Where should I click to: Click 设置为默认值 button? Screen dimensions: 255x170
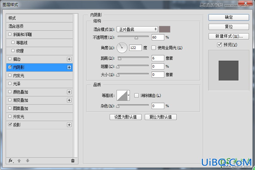pyautogui.click(x=125, y=117)
